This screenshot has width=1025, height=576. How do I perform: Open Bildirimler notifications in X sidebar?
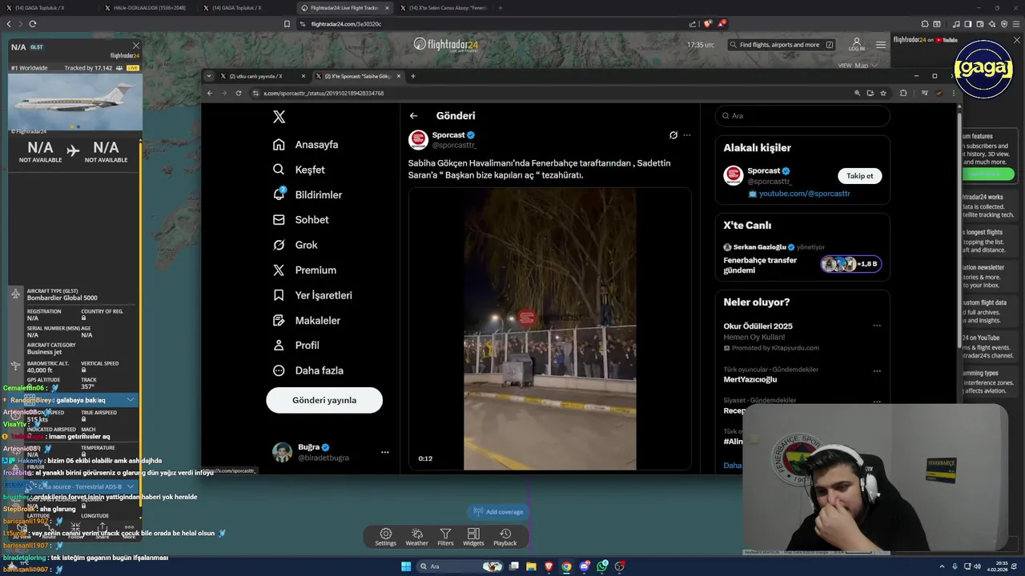coord(307,194)
